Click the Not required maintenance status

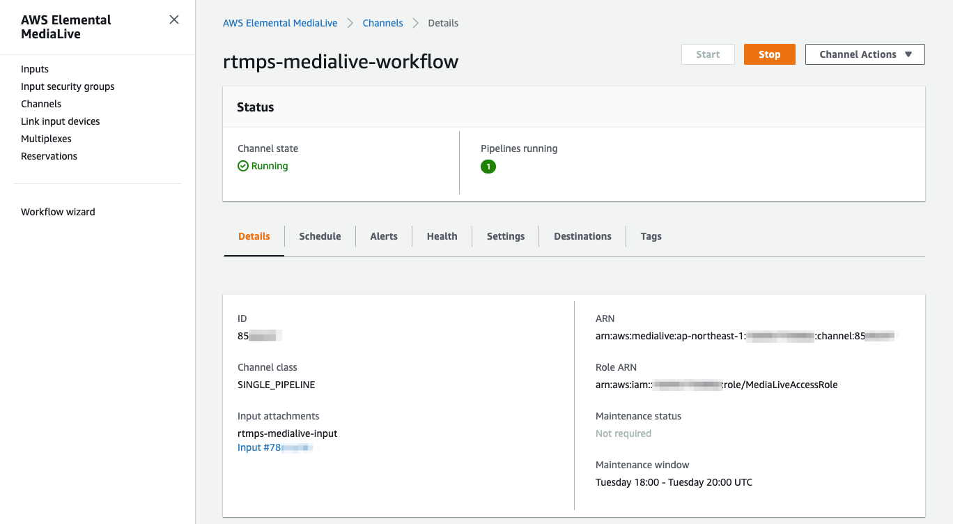click(623, 433)
